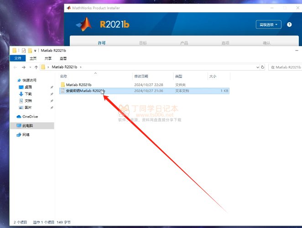Select the 许可 tab in the installer
Image resolution: width=302 pixels, height=228 pixels.
click(x=102, y=43)
